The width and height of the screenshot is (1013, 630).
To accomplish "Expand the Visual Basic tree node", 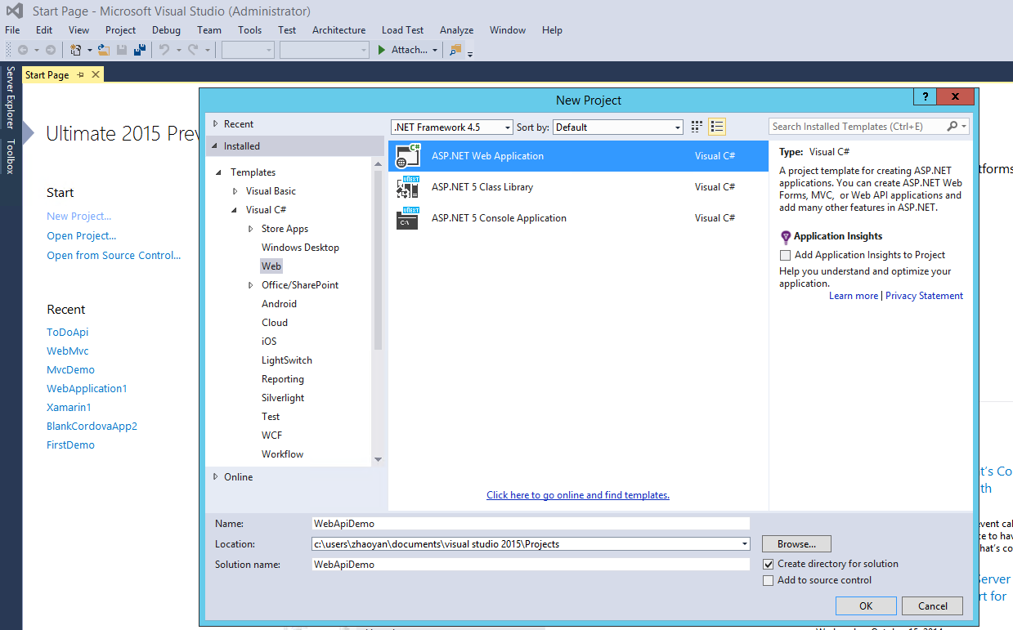I will point(235,191).
